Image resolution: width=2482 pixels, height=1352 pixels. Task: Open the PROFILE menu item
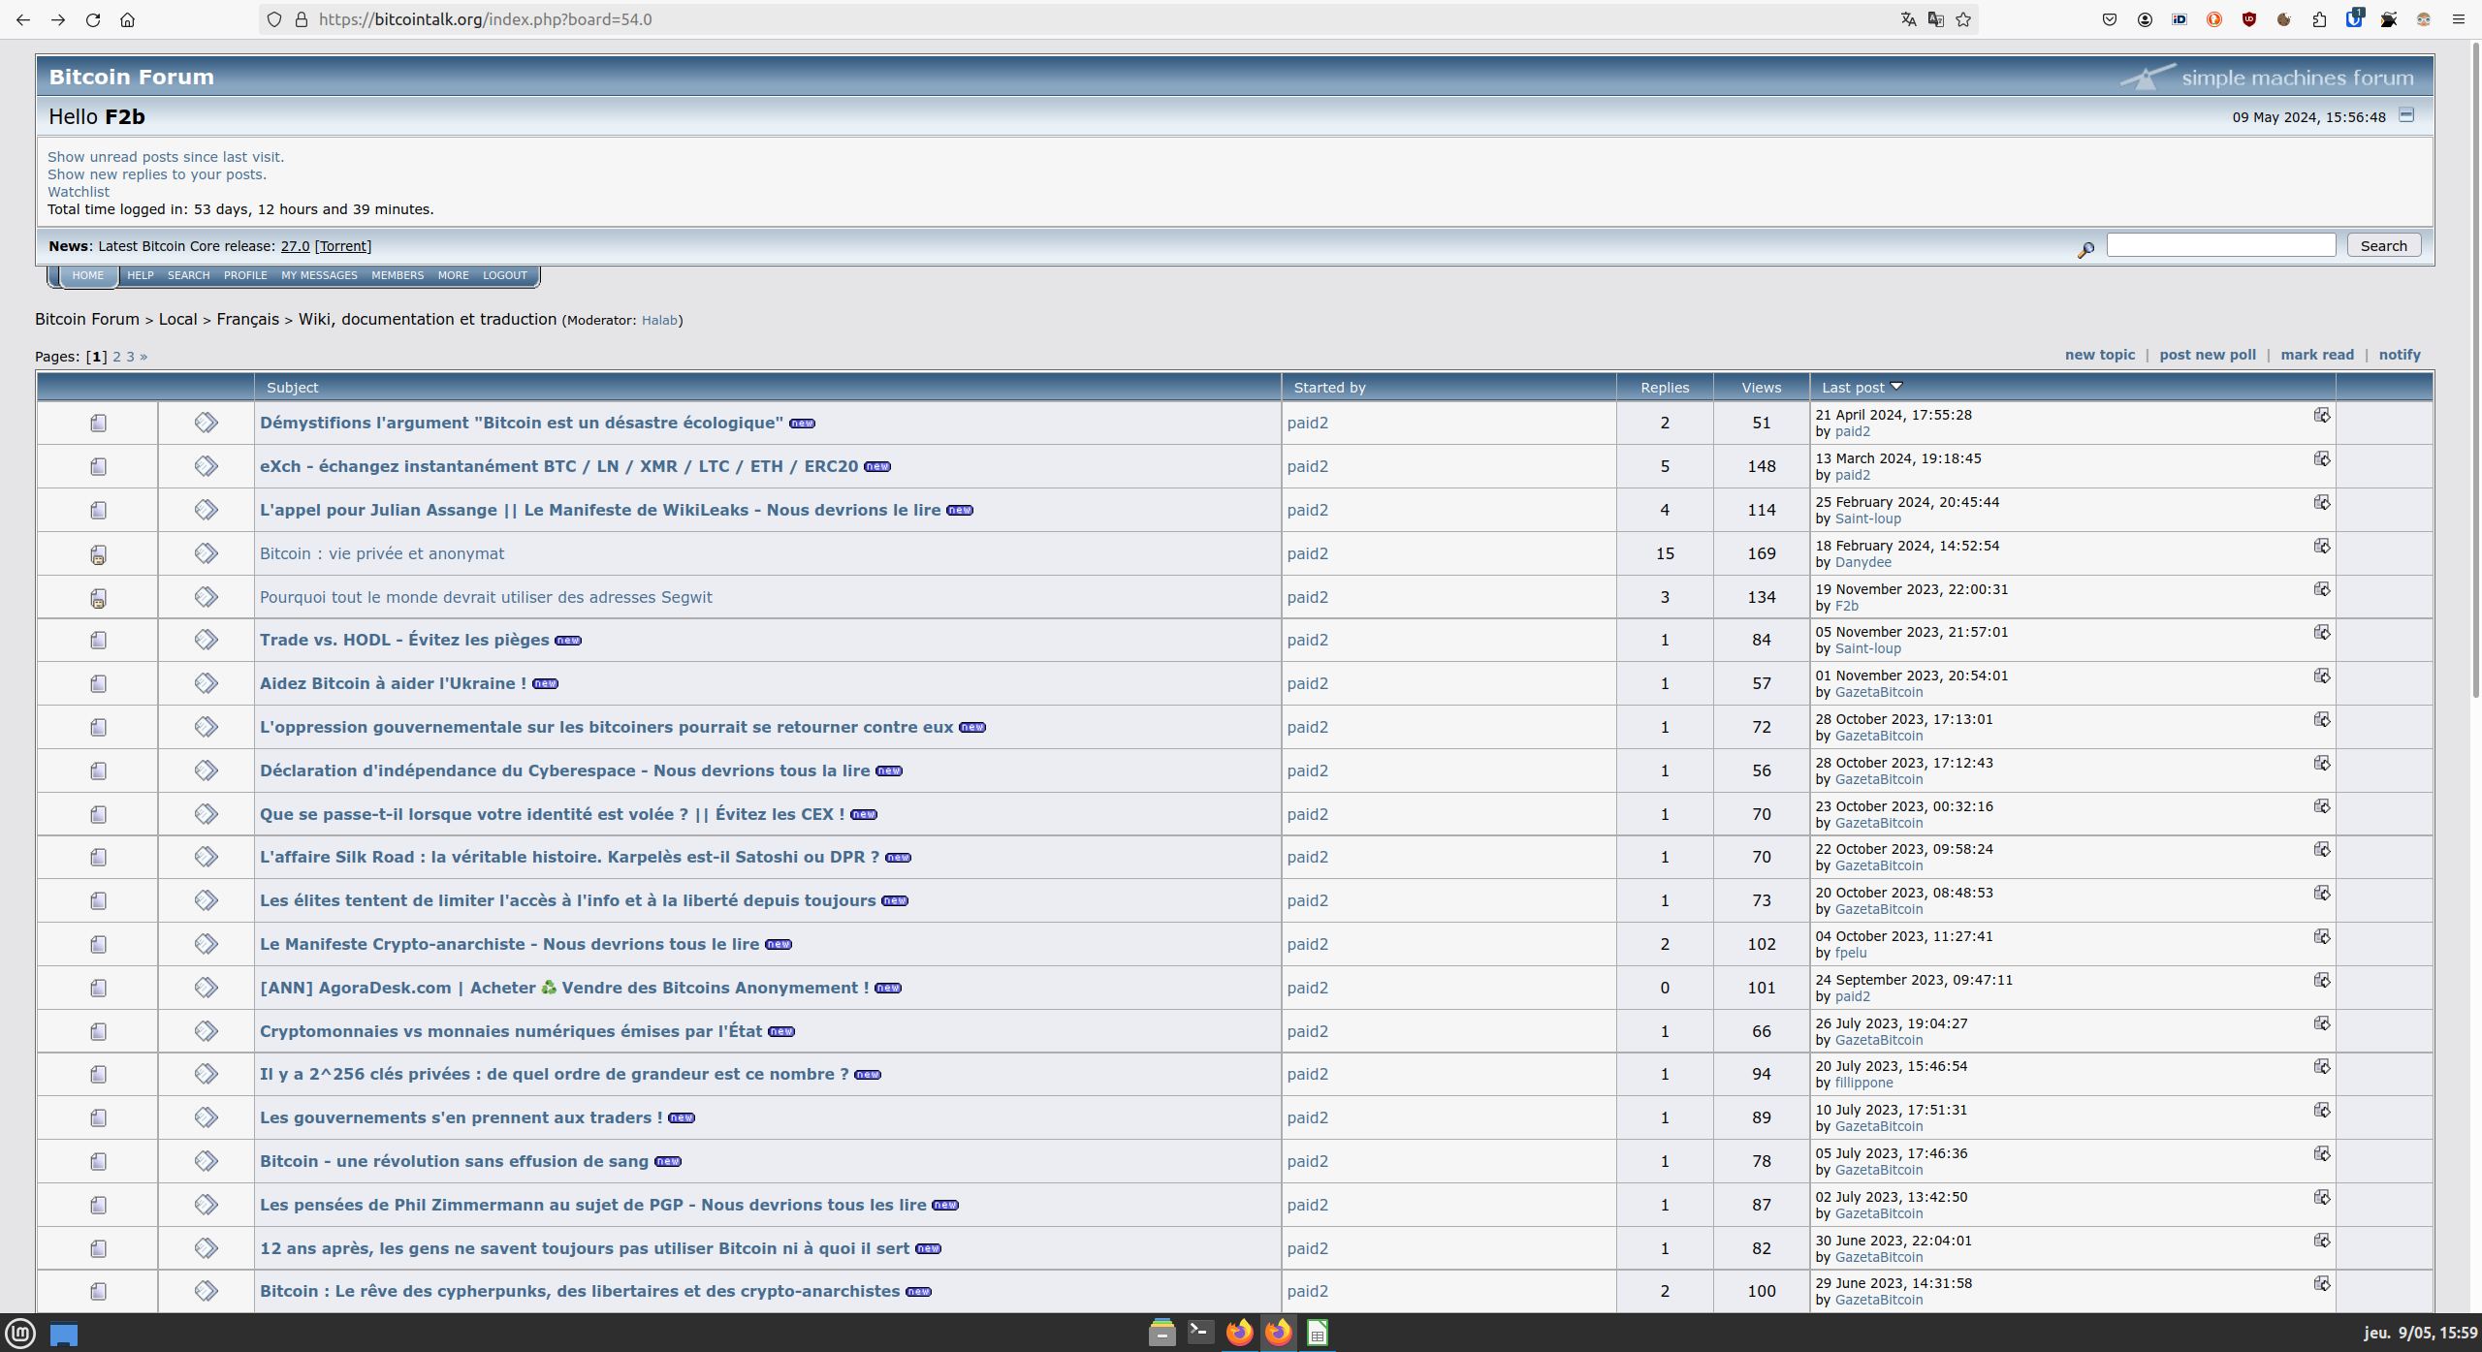(245, 275)
